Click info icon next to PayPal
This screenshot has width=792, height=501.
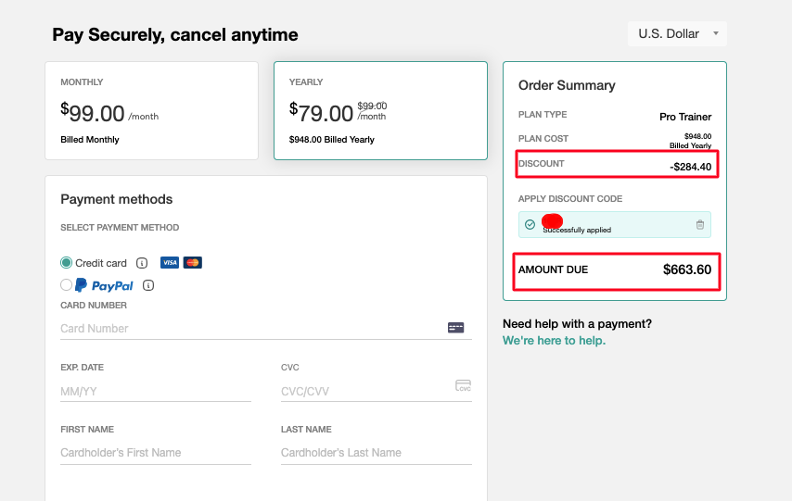tap(148, 286)
